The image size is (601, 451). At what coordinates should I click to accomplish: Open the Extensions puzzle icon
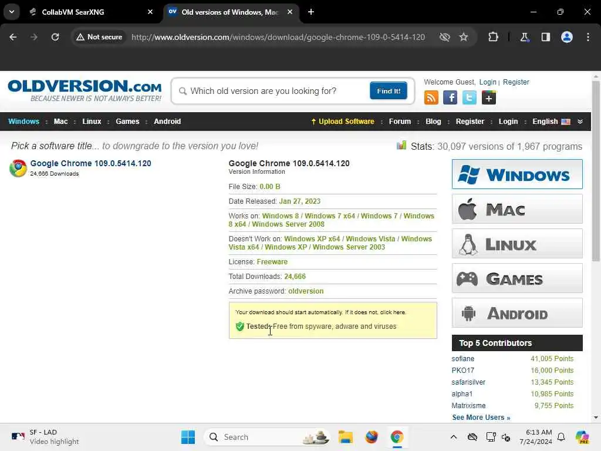[x=493, y=37]
